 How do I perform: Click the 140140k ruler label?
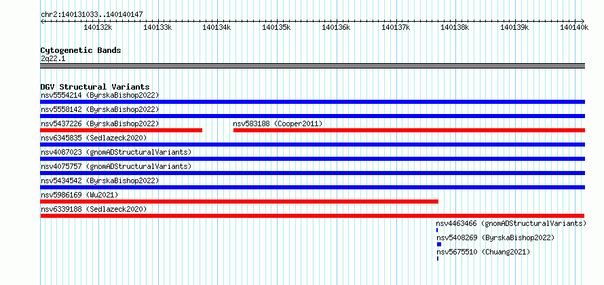coord(574,27)
